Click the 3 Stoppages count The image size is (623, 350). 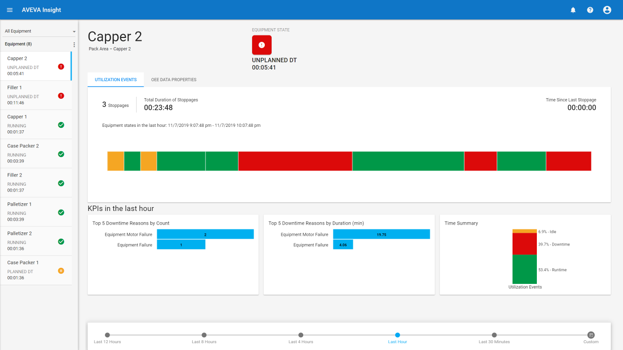pos(115,105)
